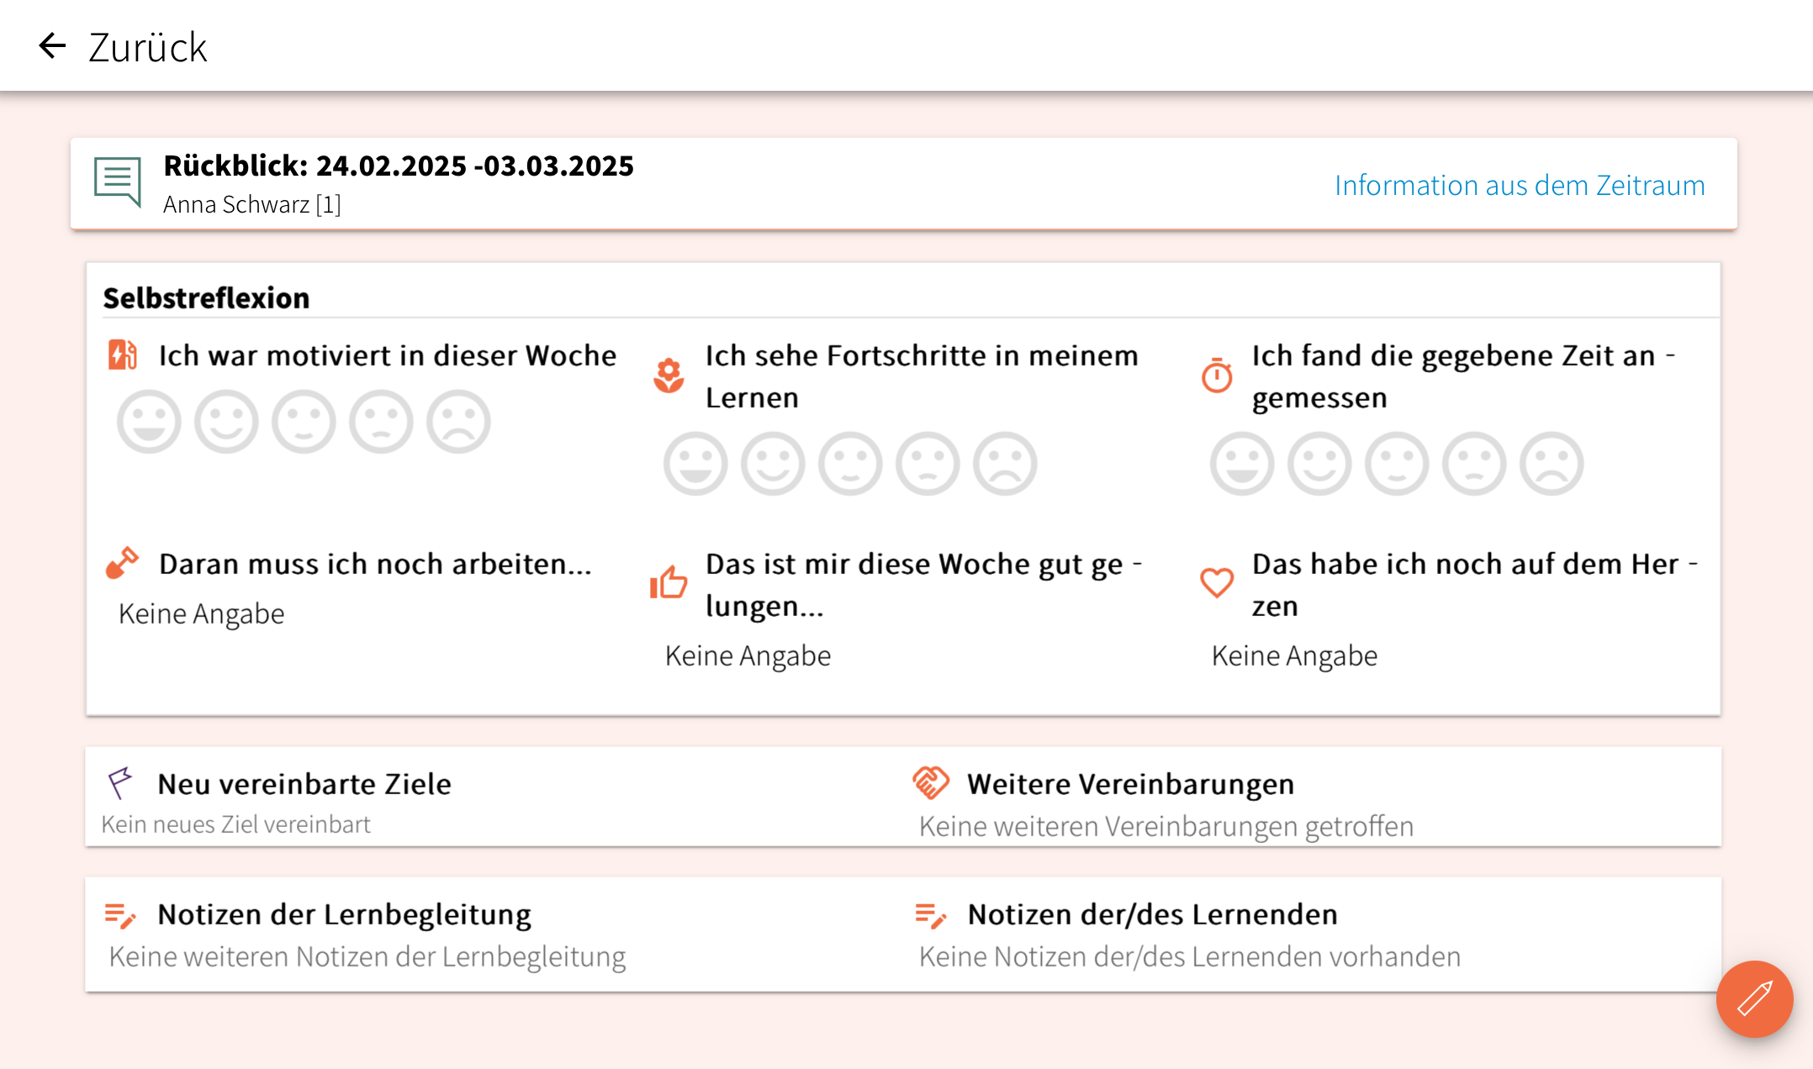Select happy smiley for Fortschritte
This screenshot has height=1069, width=1813.
773,464
